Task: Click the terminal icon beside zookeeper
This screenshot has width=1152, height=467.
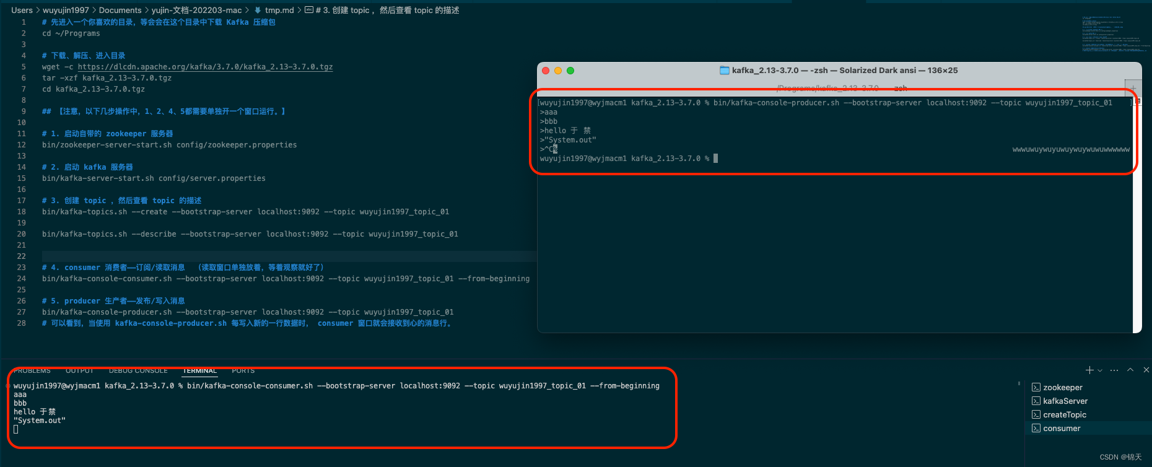Action: pyautogui.click(x=1036, y=387)
